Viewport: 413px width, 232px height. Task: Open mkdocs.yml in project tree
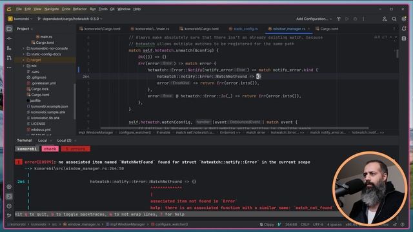click(x=41, y=130)
